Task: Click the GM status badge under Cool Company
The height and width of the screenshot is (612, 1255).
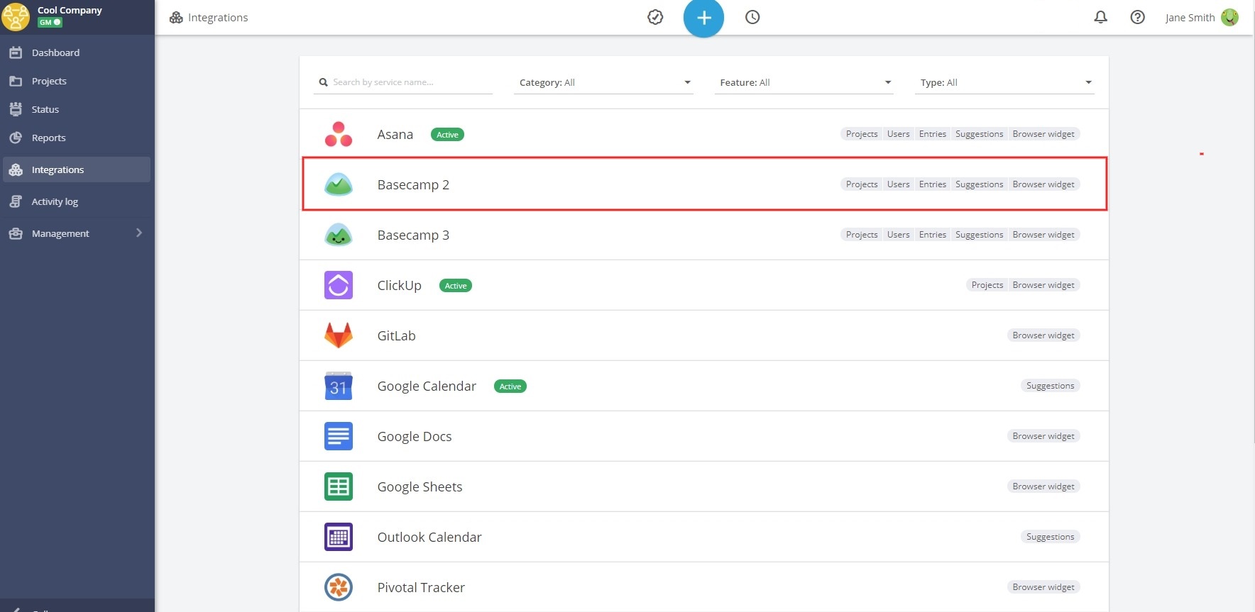Action: [50, 23]
